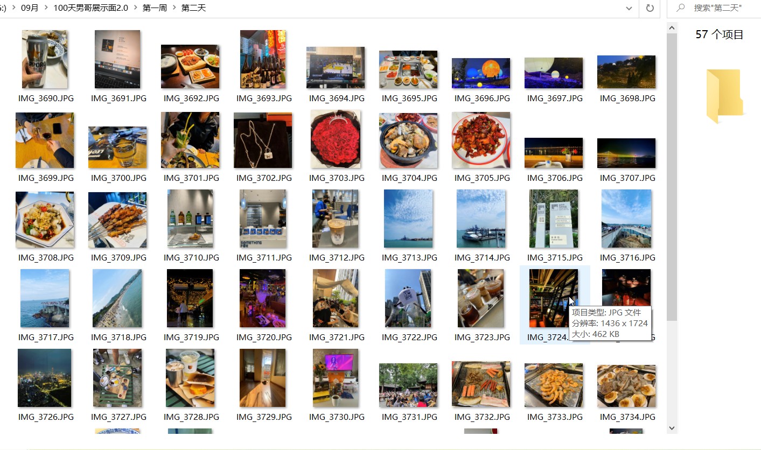Select IMG_3721.JPG thumbnail
Screen dimensions: 761x450
tap(336, 298)
